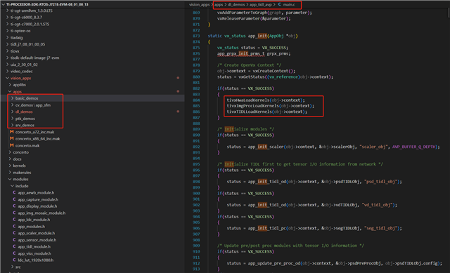Expand the concerto folder
This screenshot has width=450, height=273.
point(10,152)
